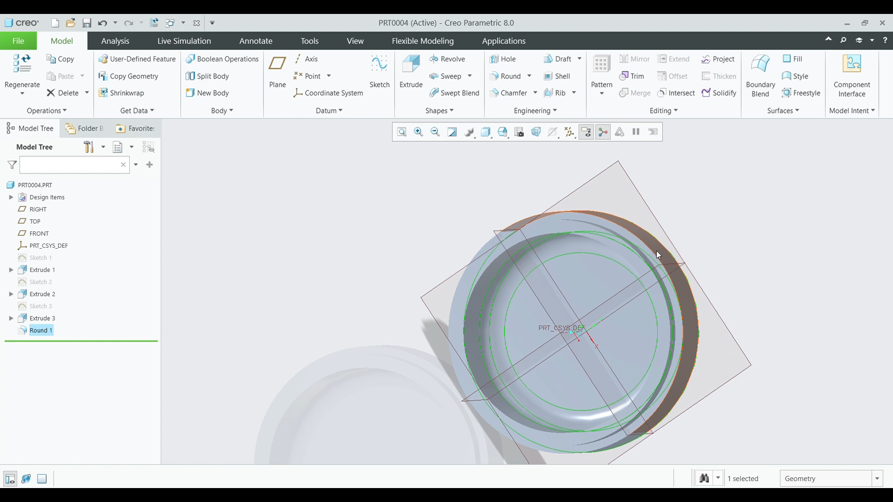Click the Find binoculars icon in status bar
This screenshot has width=893, height=502.
pos(704,478)
